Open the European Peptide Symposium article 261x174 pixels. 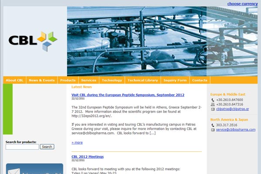128,95
